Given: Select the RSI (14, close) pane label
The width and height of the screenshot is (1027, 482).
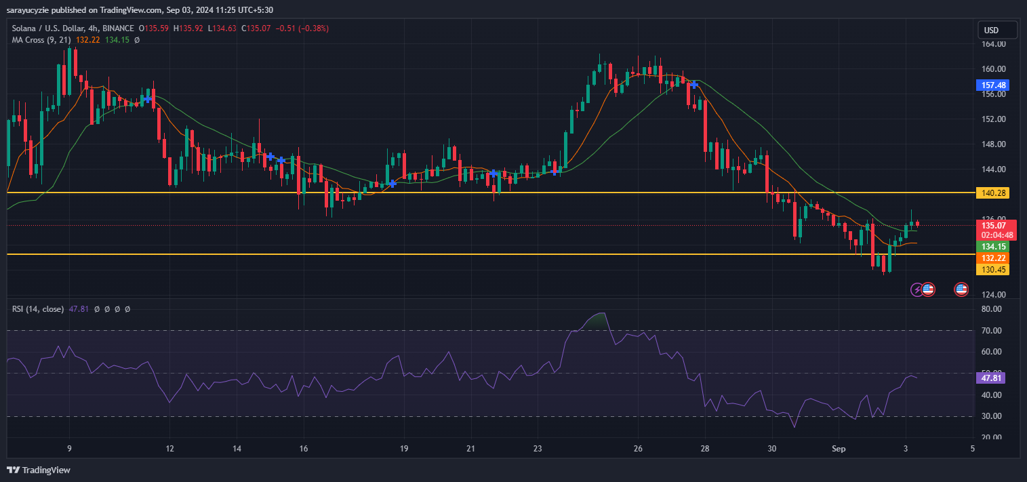Looking at the screenshot, I should click(38, 308).
